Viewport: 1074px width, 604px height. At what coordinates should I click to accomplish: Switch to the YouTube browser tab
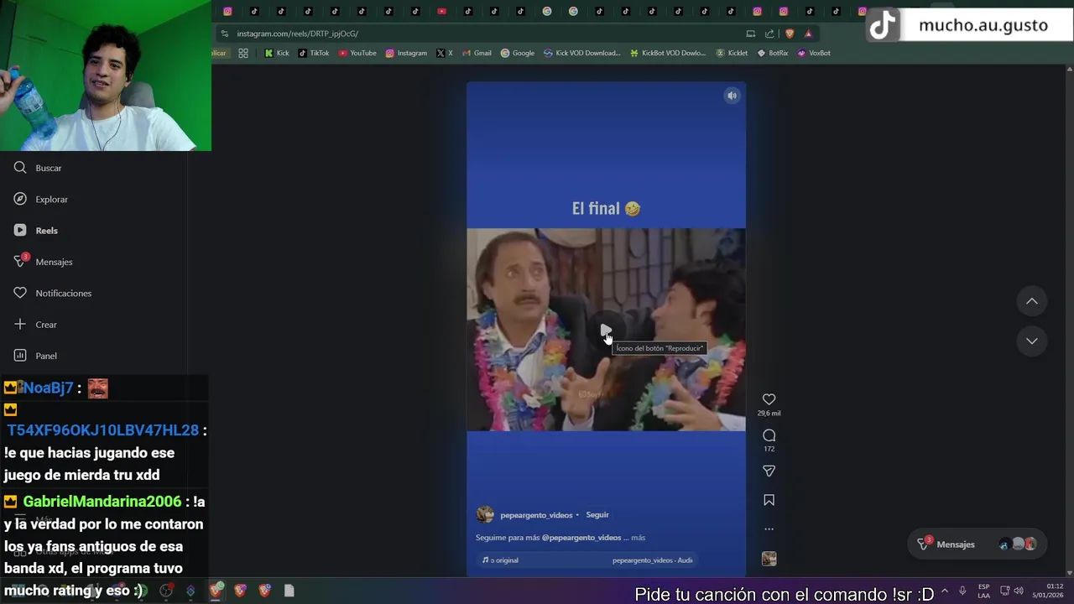[x=442, y=11]
